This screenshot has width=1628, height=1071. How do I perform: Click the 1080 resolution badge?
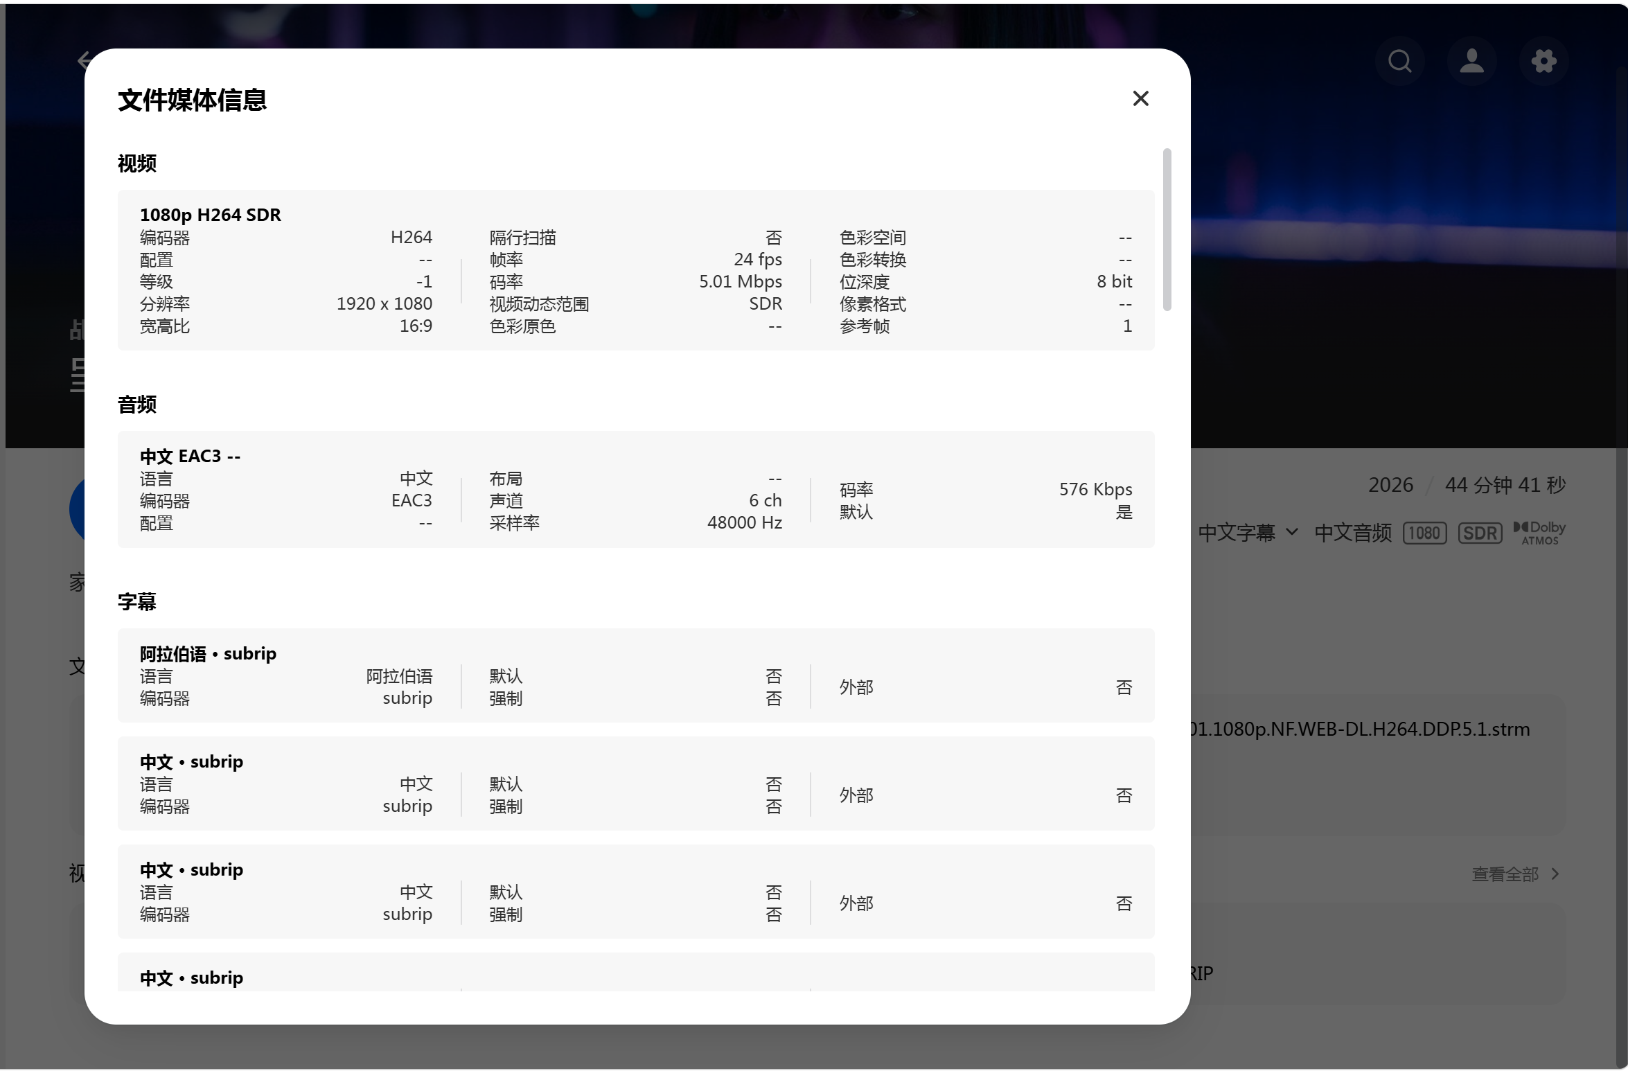click(1424, 533)
